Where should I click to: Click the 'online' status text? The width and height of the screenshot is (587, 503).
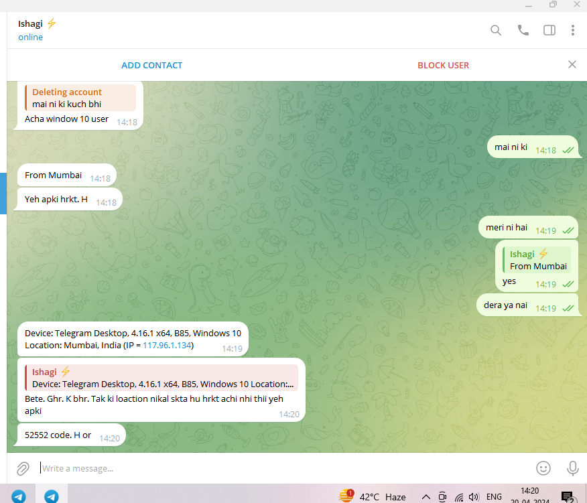[30, 37]
